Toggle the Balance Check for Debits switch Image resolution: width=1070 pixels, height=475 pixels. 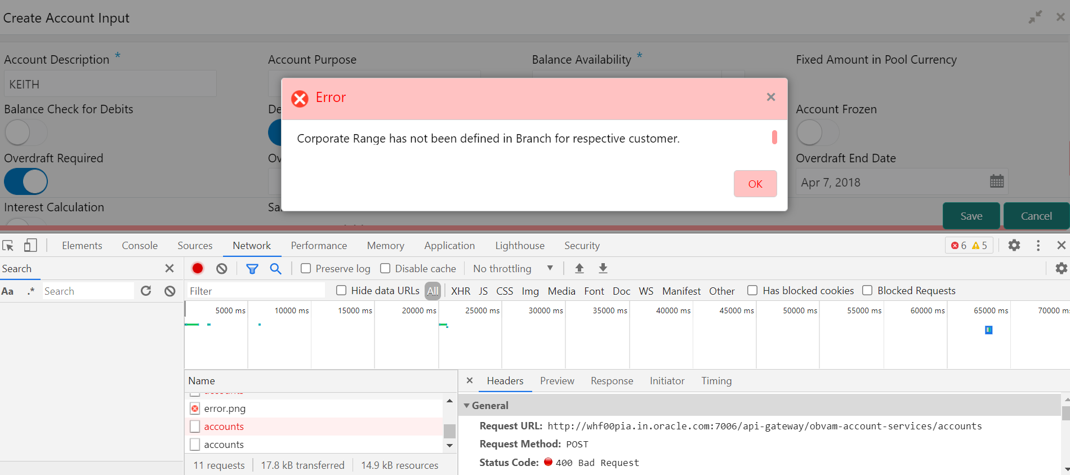[x=26, y=133]
